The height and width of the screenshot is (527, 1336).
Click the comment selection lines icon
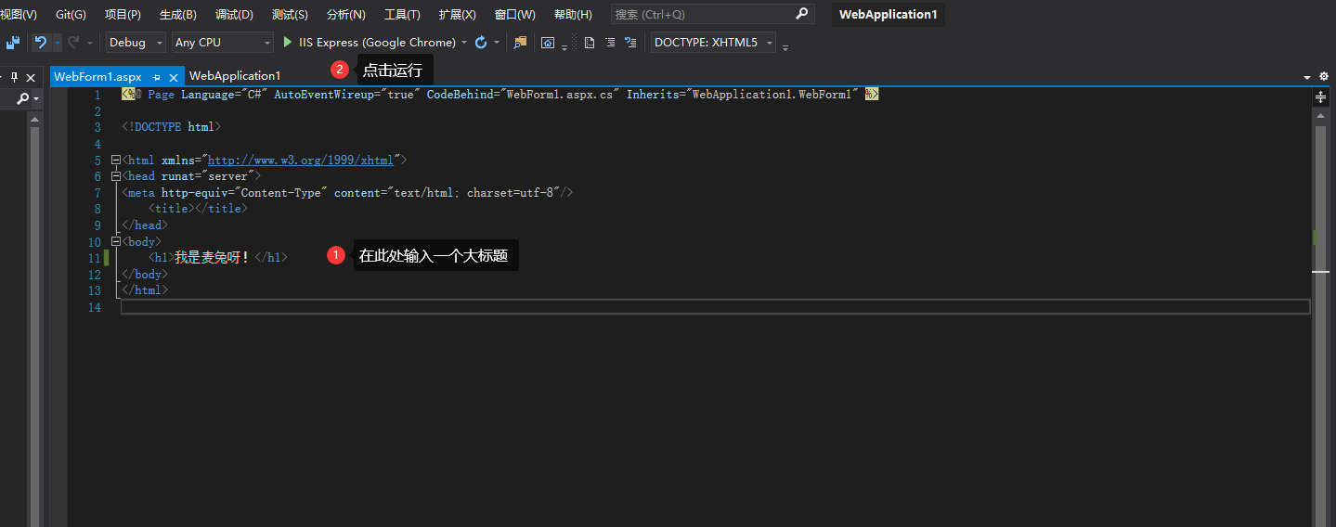pyautogui.click(x=630, y=43)
